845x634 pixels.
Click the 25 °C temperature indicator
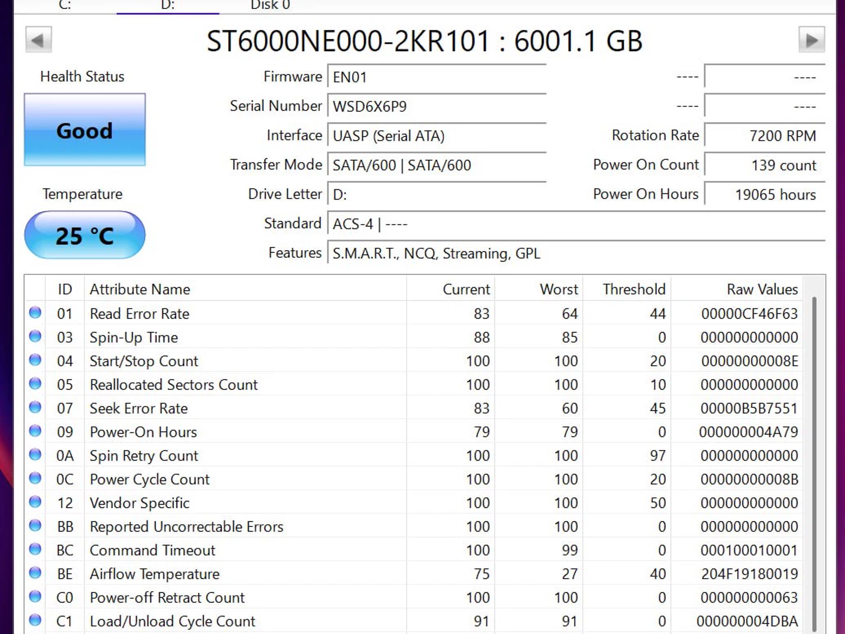85,235
